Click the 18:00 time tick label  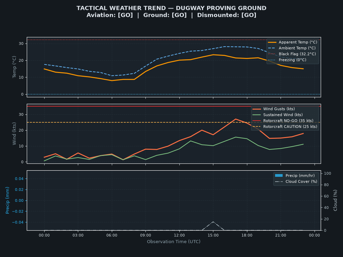pyautogui.click(x=247, y=235)
